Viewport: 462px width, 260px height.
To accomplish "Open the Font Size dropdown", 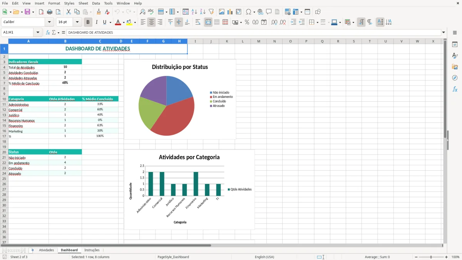I will (77, 22).
